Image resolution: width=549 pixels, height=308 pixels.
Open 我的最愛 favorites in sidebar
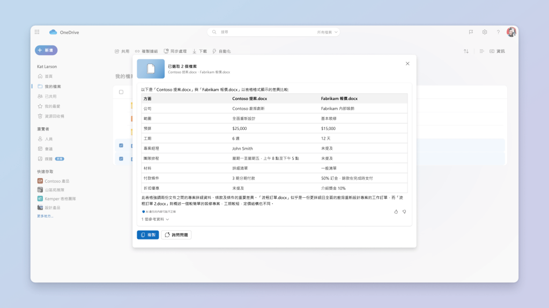tap(49, 106)
